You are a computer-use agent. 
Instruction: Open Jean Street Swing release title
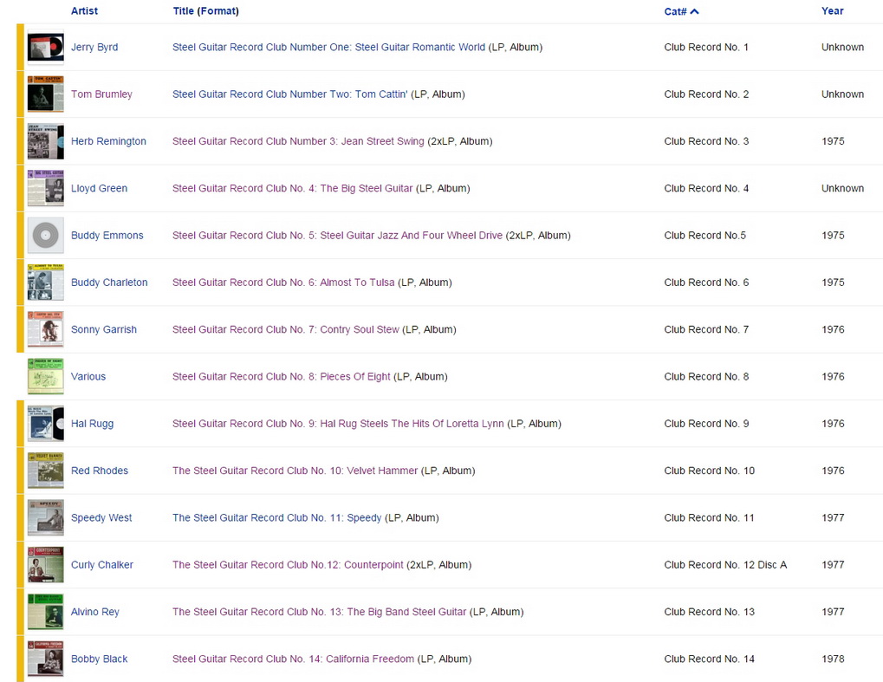pos(298,141)
